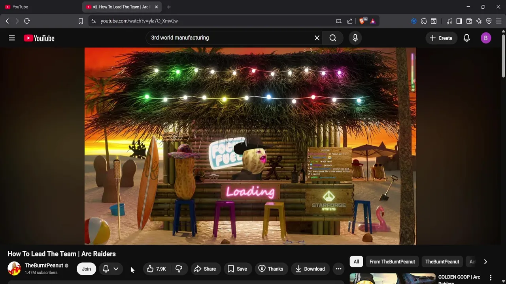This screenshot has height=284, width=506.
Task: Go forward in browser history
Action: coord(17,21)
